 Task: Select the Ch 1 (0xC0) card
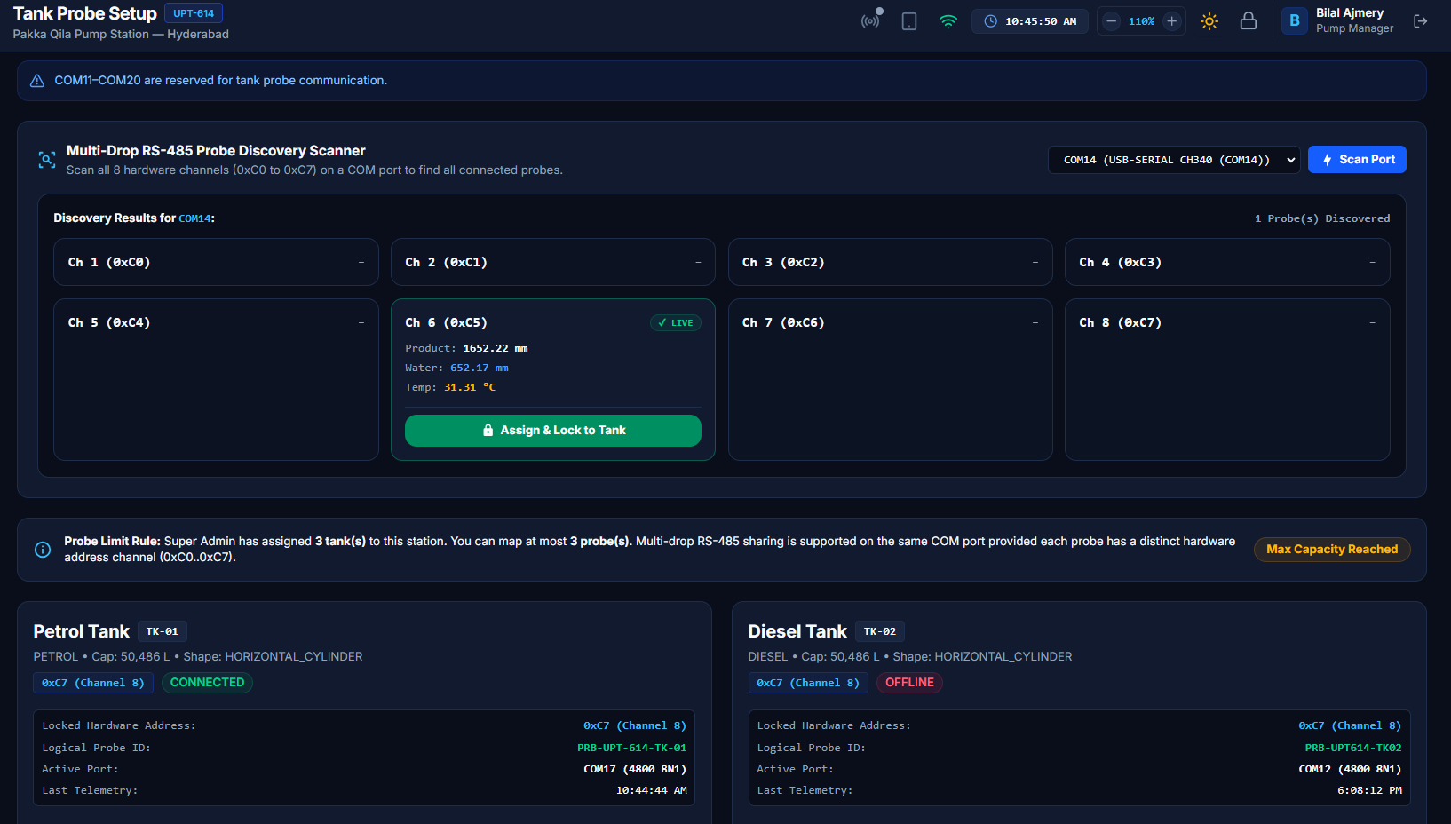(216, 262)
